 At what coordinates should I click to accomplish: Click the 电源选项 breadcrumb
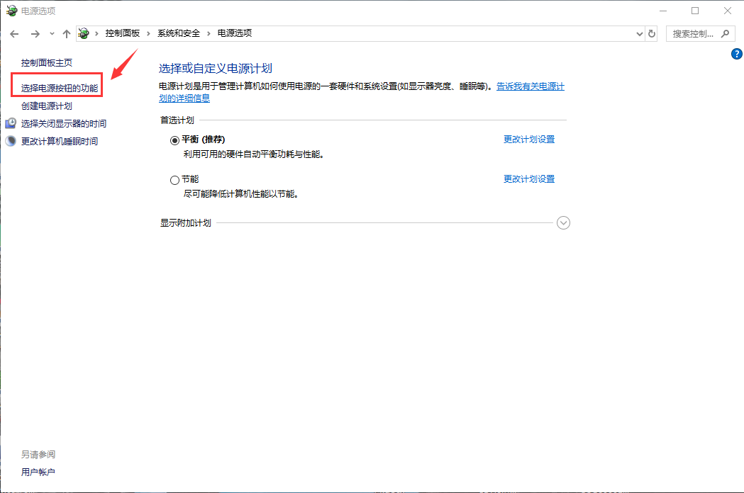[x=235, y=33]
